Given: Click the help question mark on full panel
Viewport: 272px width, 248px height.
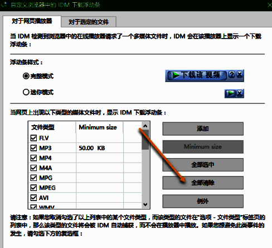Looking at the screenshot, I should pyautogui.click(x=231, y=75).
